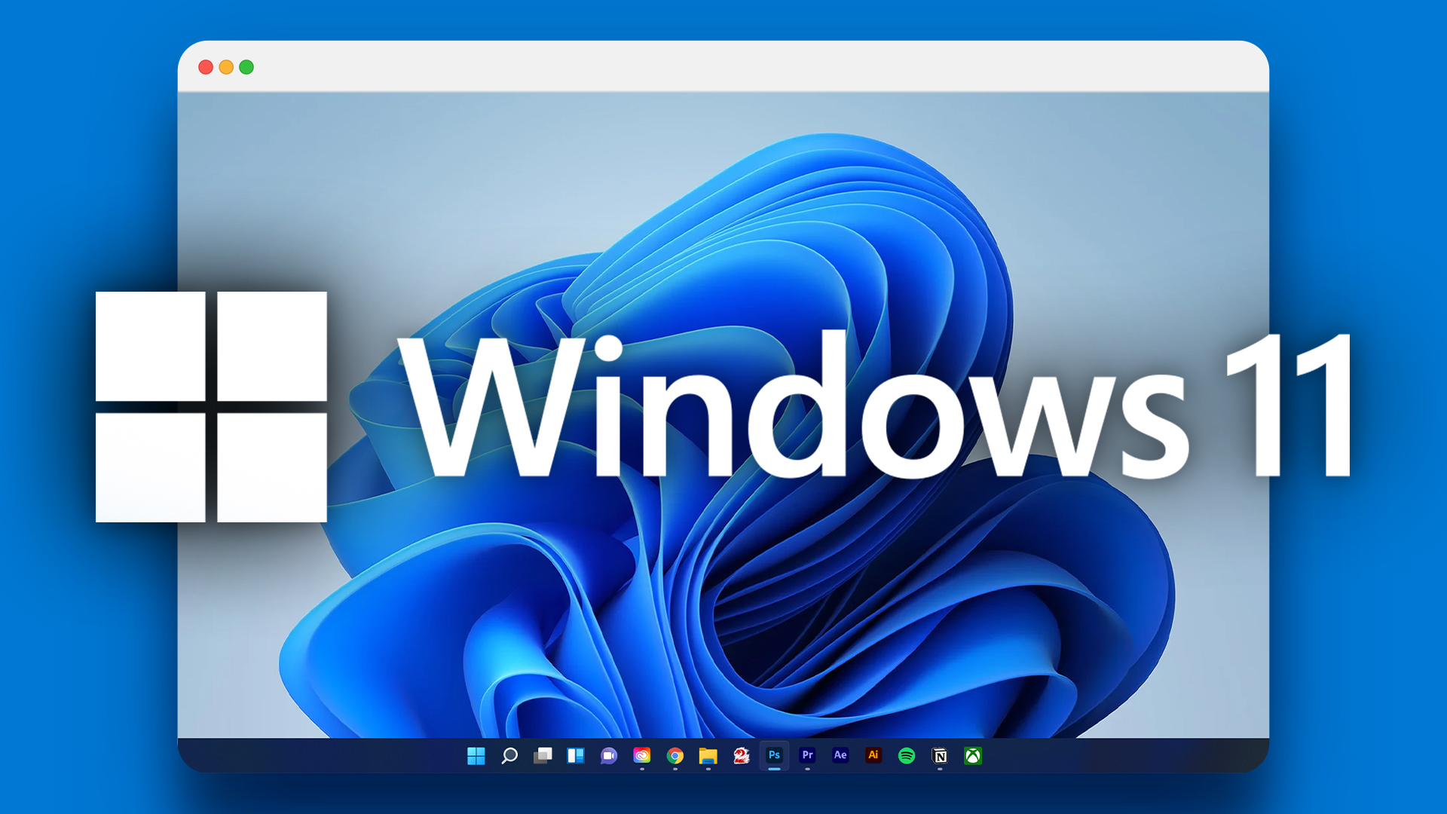Click the yellow minimize traffic light
The width and height of the screenshot is (1447, 814).
(225, 67)
